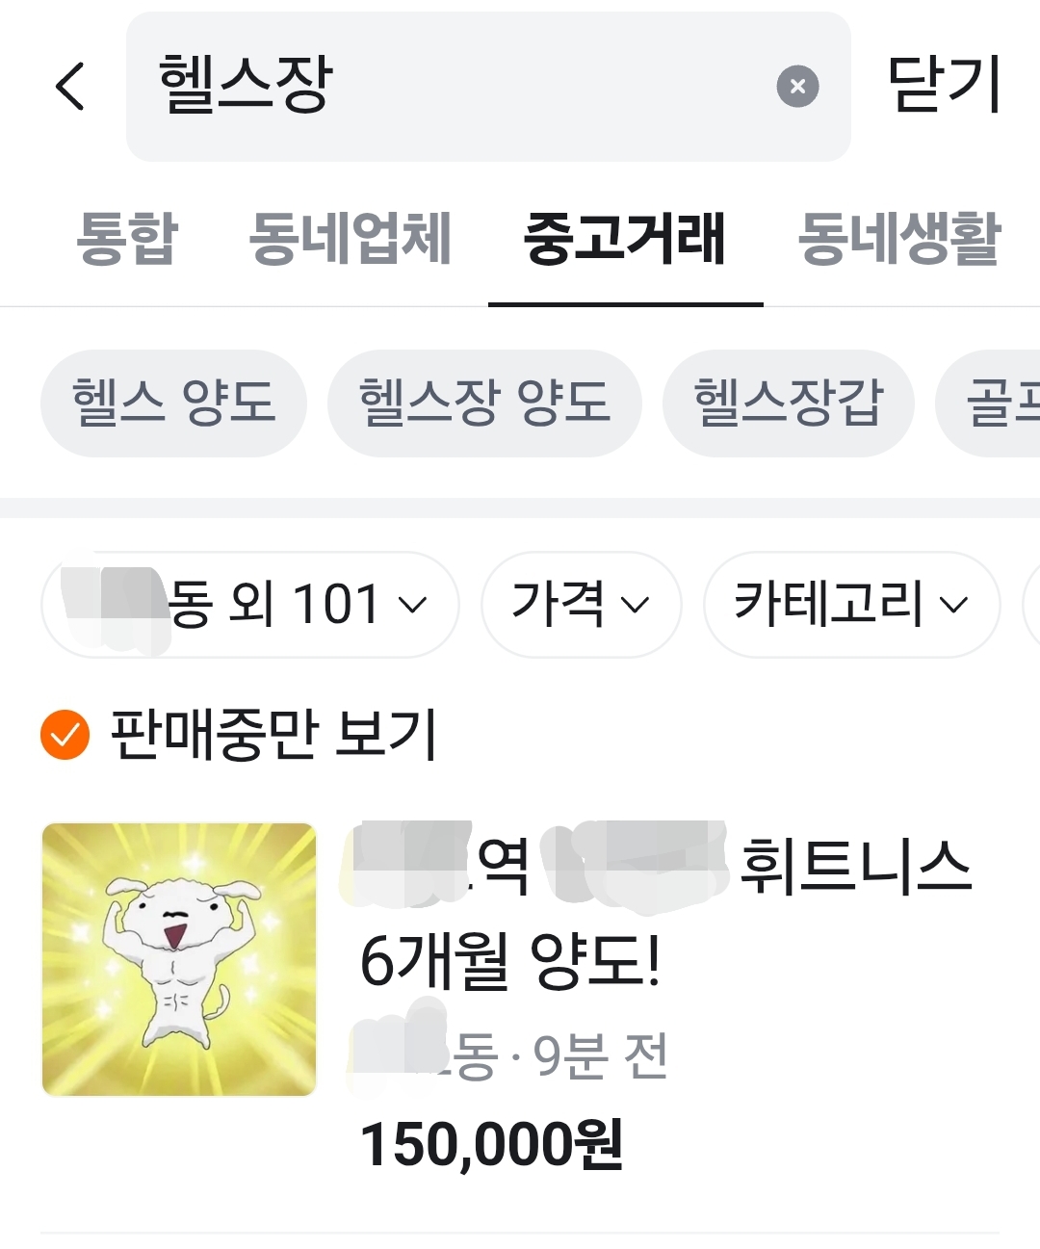Clear the search text with the X icon
The width and height of the screenshot is (1040, 1249).
797,87
